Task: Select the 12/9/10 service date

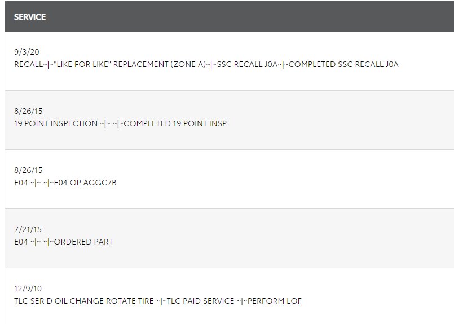Action: pyautogui.click(x=28, y=289)
